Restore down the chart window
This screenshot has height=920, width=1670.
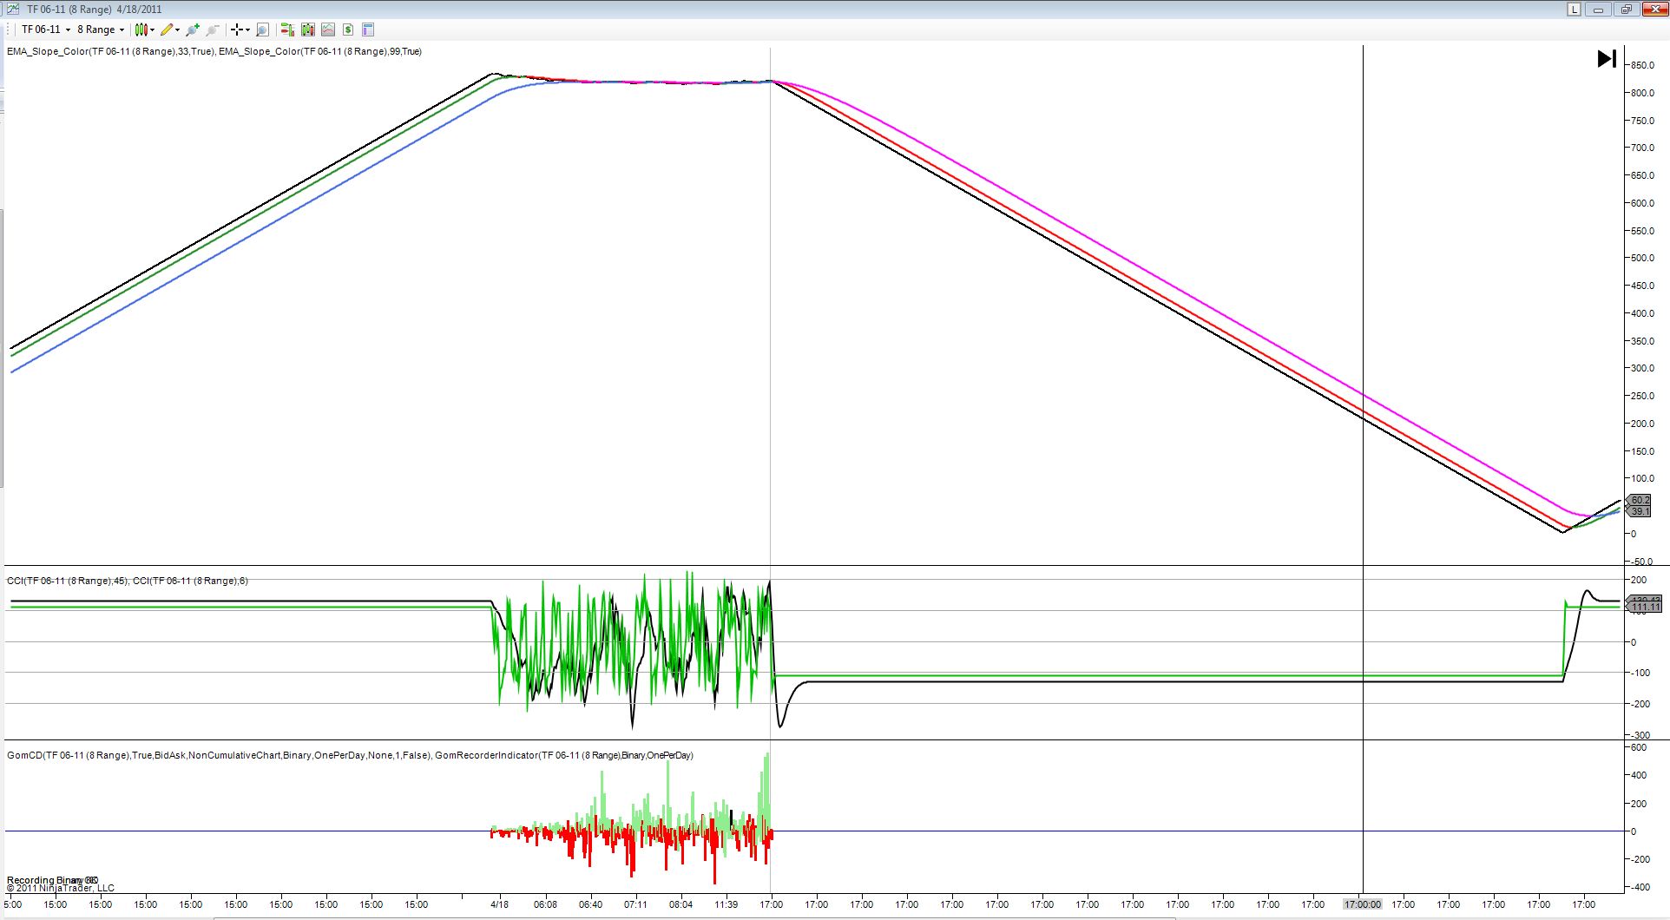(x=1626, y=10)
